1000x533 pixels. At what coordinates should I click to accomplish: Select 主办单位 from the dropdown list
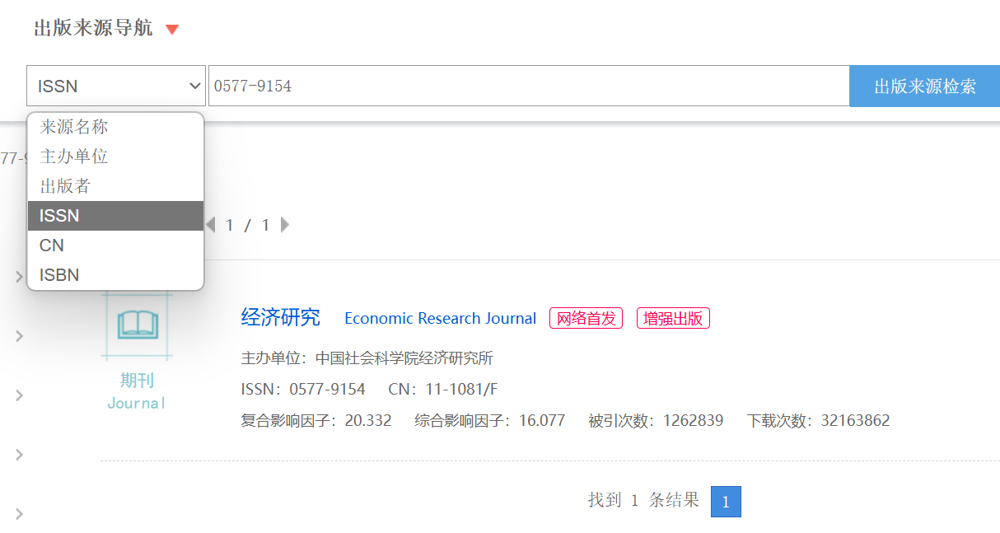[115, 157]
